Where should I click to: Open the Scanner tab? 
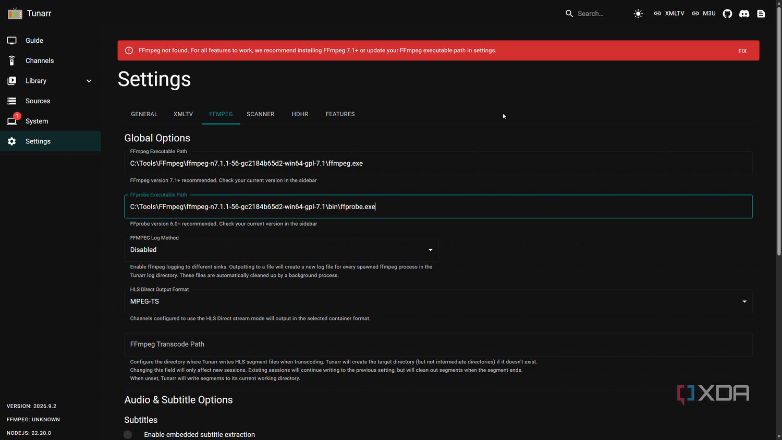[x=261, y=114]
